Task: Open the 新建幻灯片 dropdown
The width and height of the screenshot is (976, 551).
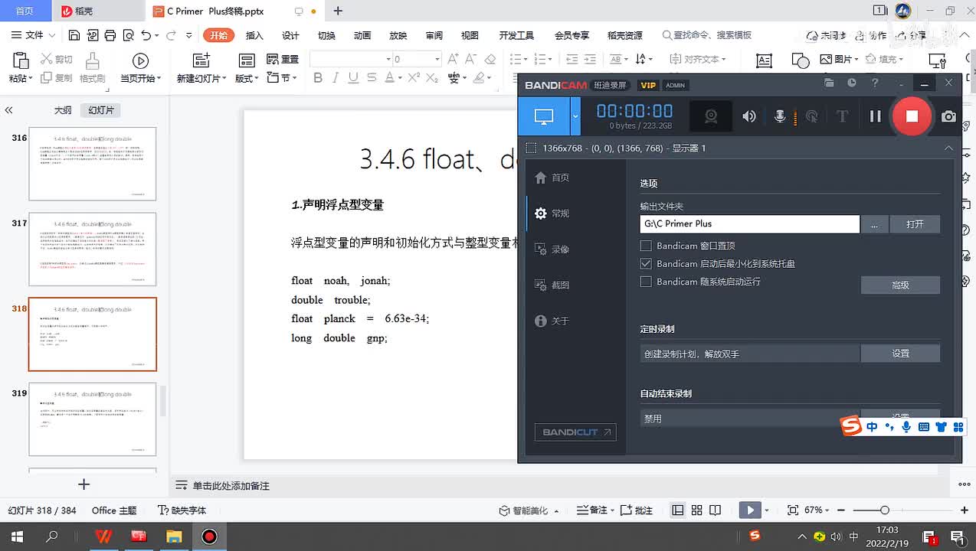Action: pos(202,78)
